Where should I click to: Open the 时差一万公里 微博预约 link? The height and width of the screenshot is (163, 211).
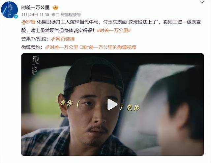pos(64,47)
